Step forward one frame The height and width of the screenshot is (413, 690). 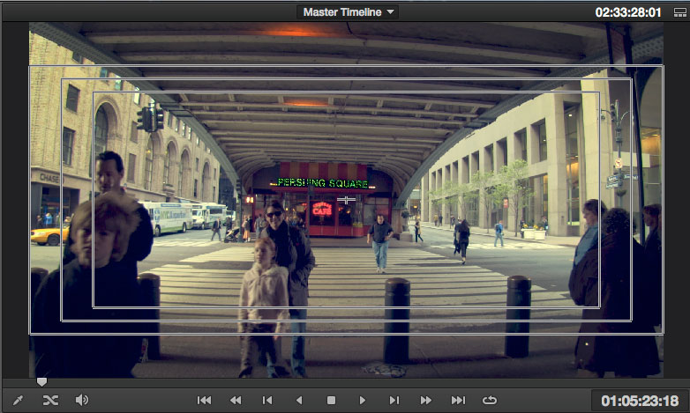(394, 400)
